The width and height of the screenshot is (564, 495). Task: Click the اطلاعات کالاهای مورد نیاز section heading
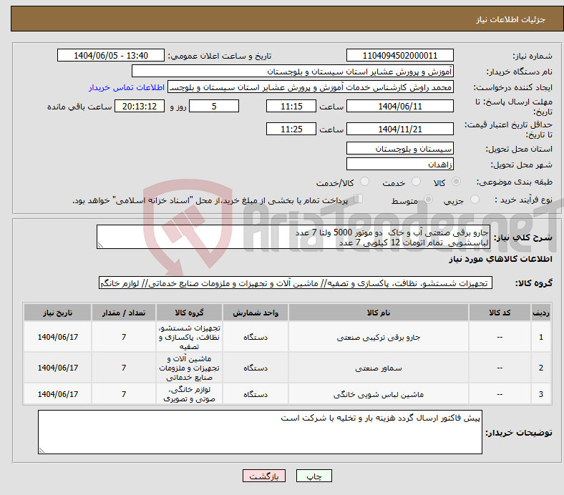click(x=500, y=259)
